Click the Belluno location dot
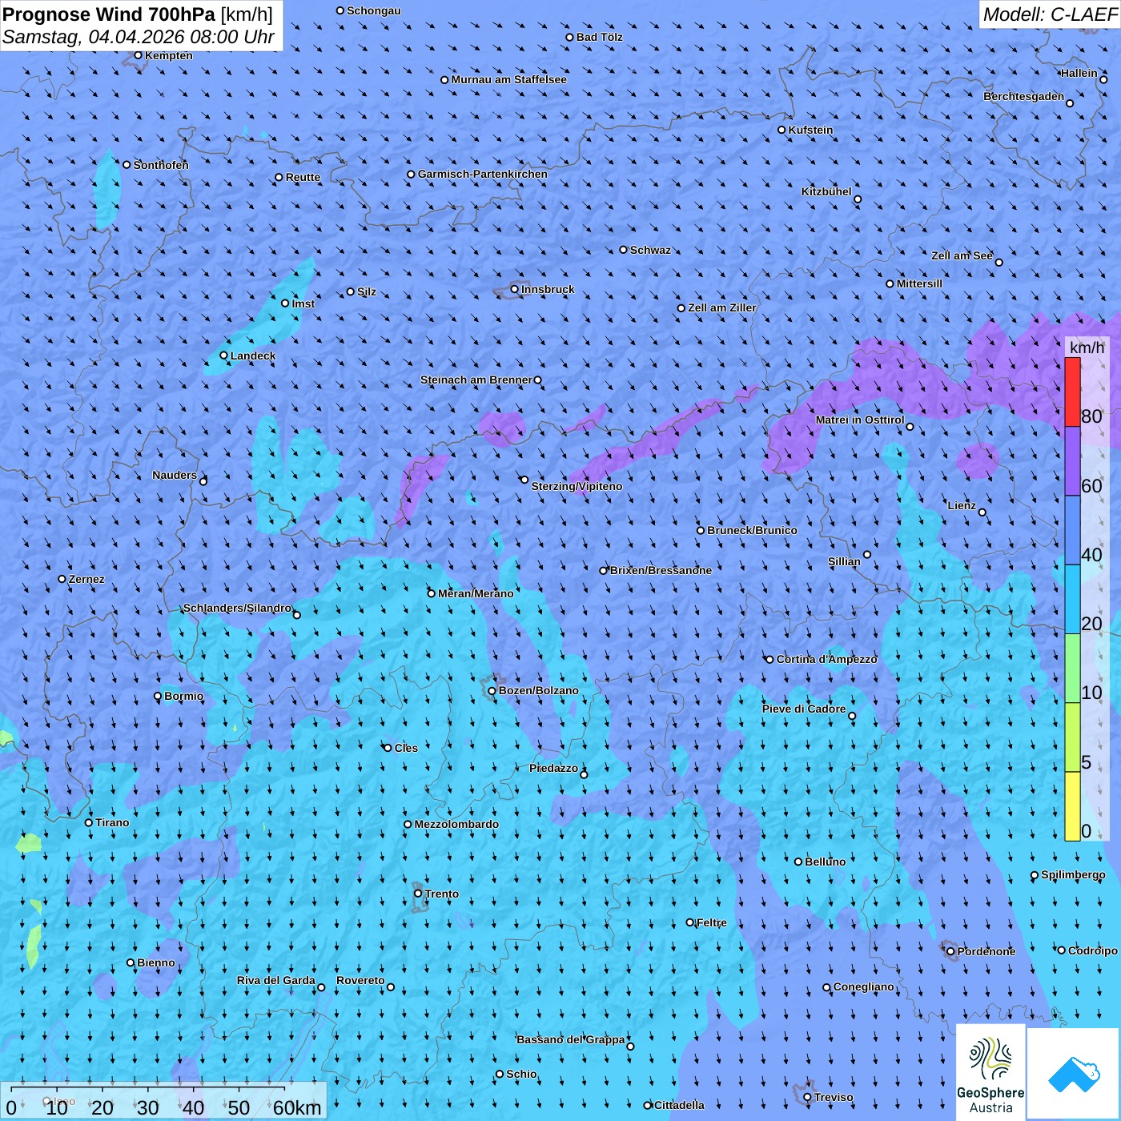The width and height of the screenshot is (1121, 1121). 798,862
